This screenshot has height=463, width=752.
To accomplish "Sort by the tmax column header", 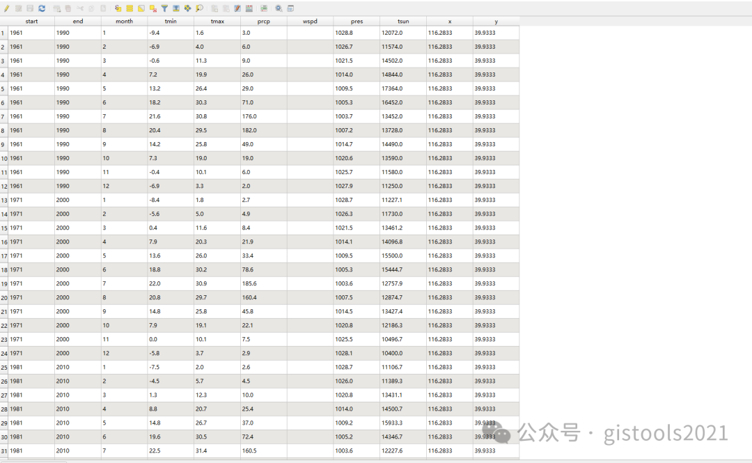I will 217,21.
